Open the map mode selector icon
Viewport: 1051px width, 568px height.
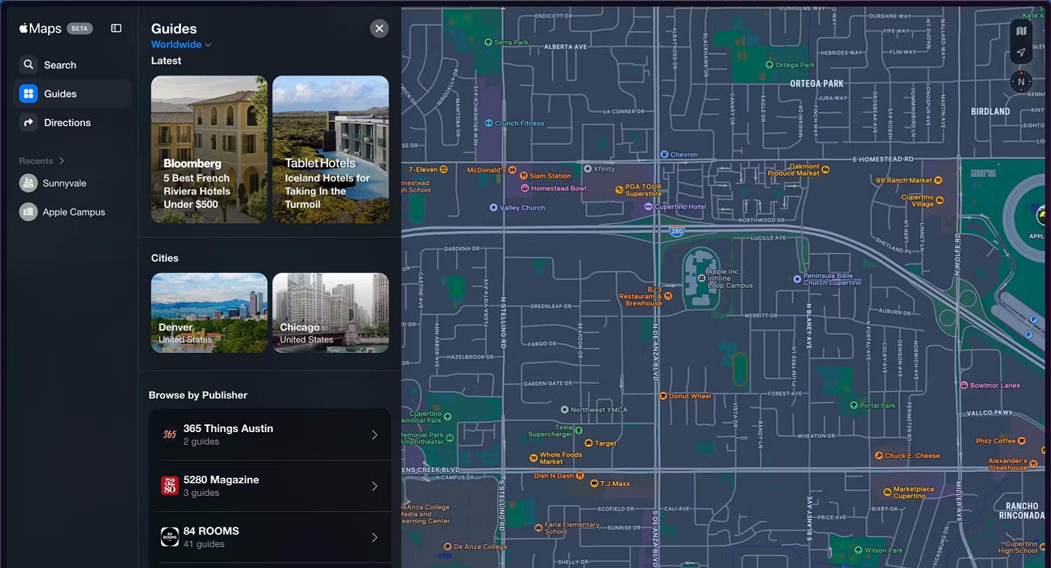(1021, 31)
